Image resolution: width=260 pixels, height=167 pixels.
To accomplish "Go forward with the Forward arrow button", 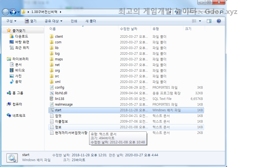I will pyautogui.click(x=13, y=12).
